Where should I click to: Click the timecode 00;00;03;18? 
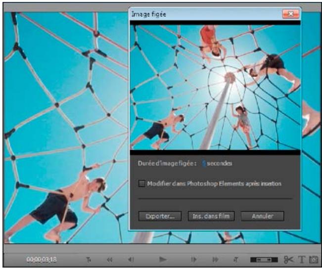pyautogui.click(x=42, y=260)
